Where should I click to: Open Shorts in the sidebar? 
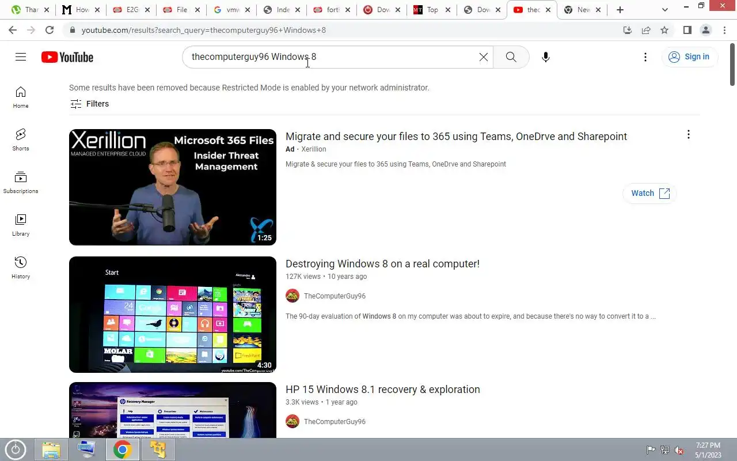pyautogui.click(x=21, y=140)
